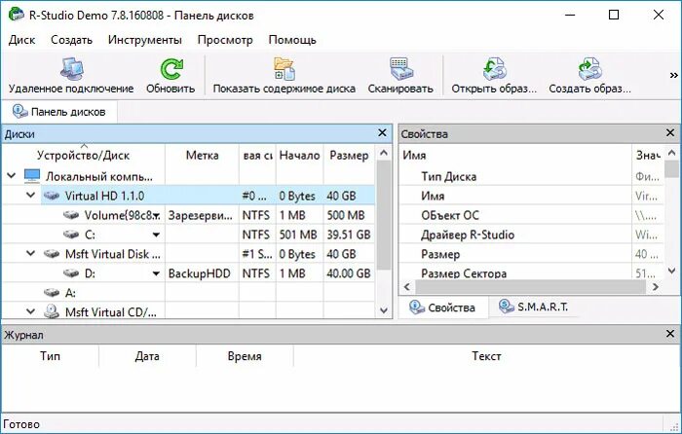Click the C: partition drive icon
This screenshot has height=434, width=682.
point(71,235)
